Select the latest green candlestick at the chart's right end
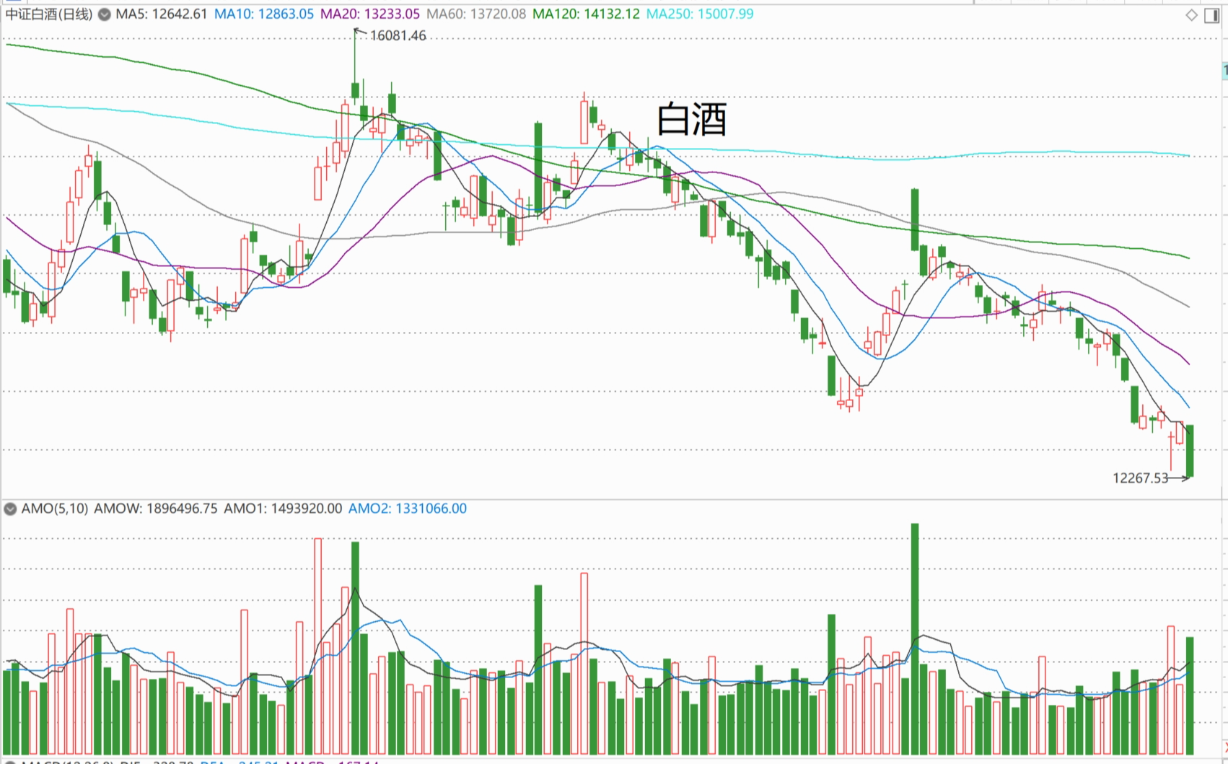The width and height of the screenshot is (1228, 764). click(x=1190, y=451)
